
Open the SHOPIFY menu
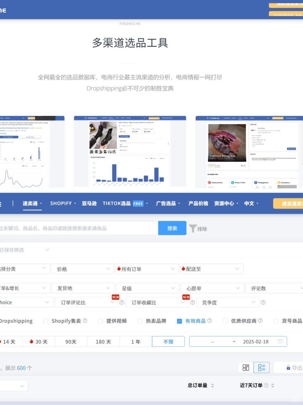click(x=63, y=203)
